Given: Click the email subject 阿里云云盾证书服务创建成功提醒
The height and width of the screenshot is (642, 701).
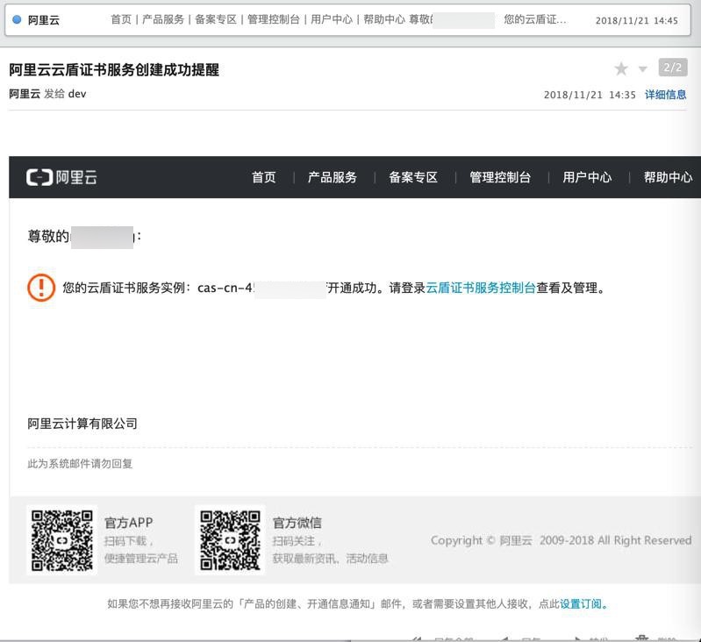Looking at the screenshot, I should tap(114, 69).
